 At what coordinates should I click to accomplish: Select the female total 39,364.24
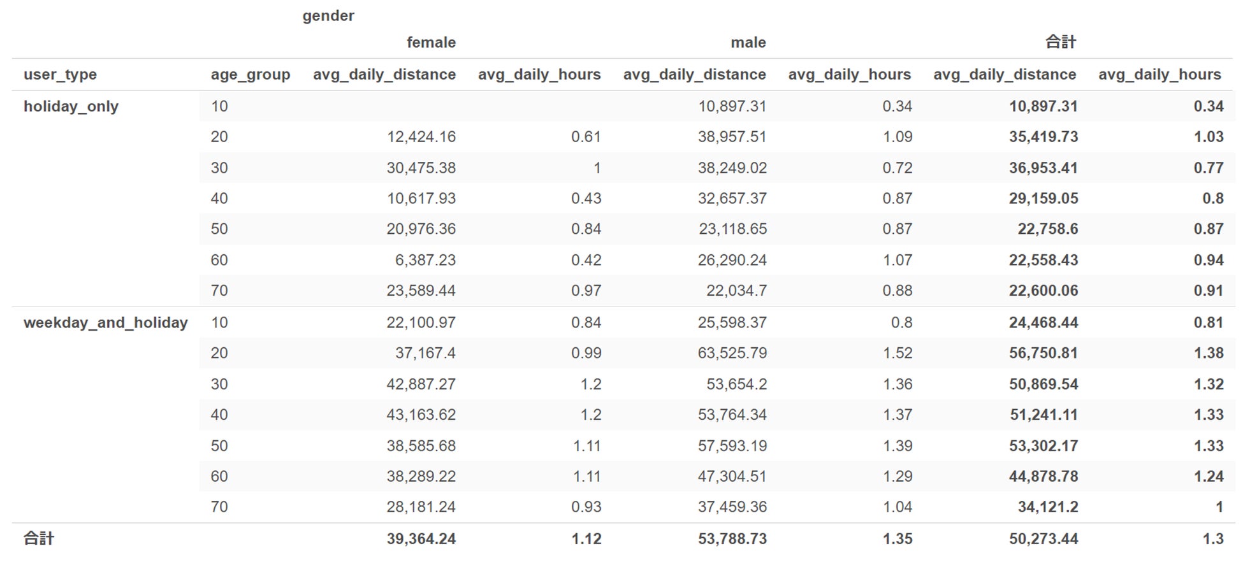click(421, 538)
